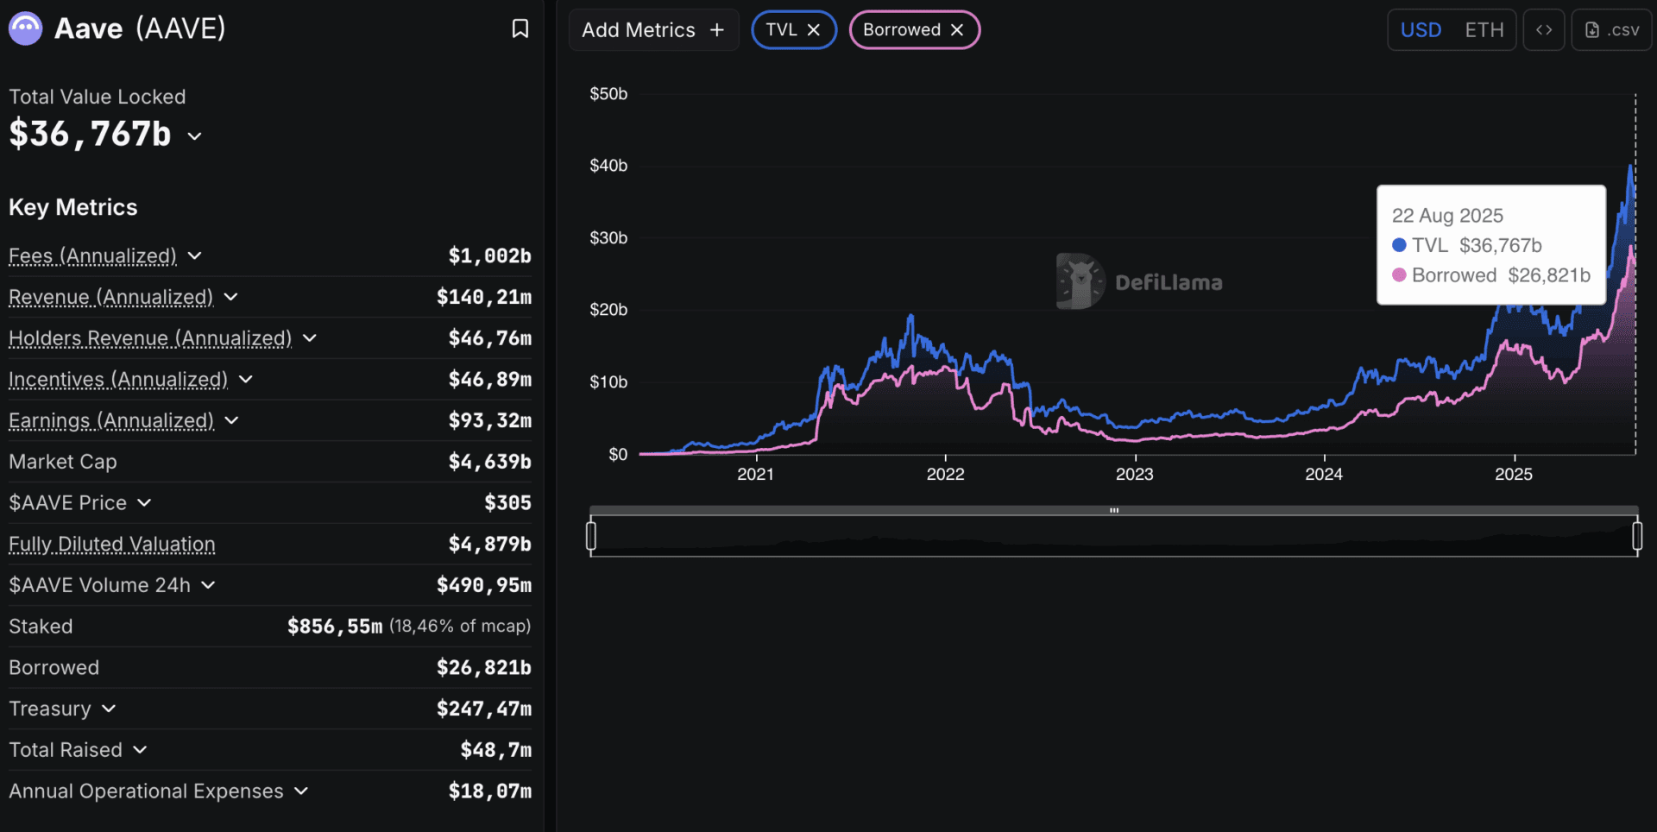
Task: Click the Fees (Annualized) label text
Action: point(92,255)
